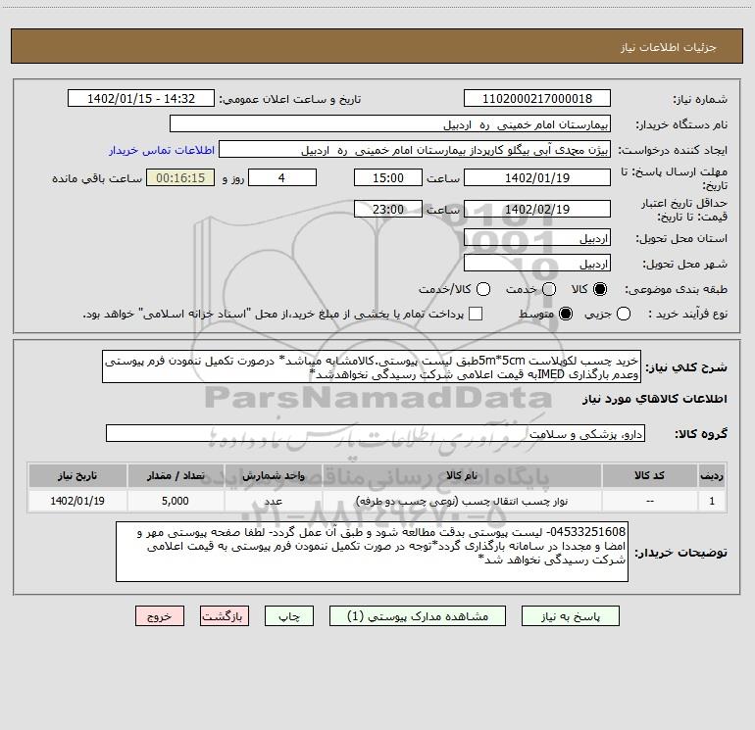Screen dimensions: 755x730
Task: Select the متوسط purchase type radio
Action: coord(566,314)
